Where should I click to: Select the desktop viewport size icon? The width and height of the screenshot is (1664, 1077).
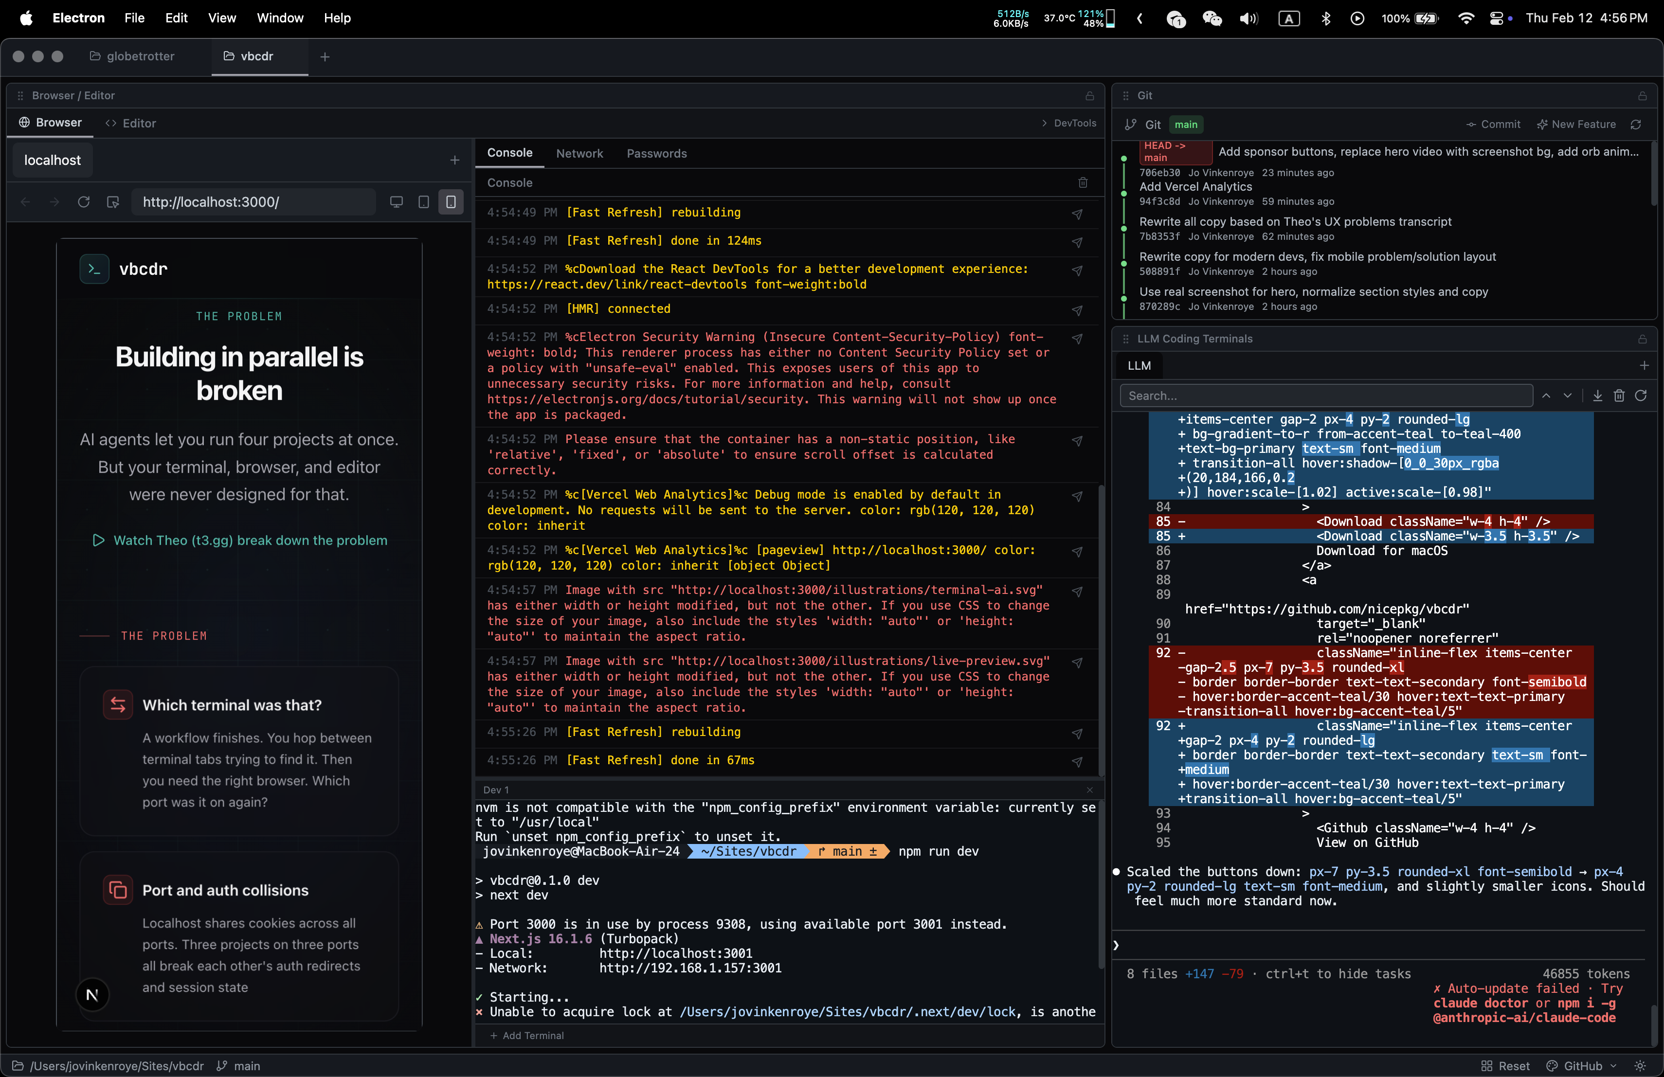click(397, 202)
